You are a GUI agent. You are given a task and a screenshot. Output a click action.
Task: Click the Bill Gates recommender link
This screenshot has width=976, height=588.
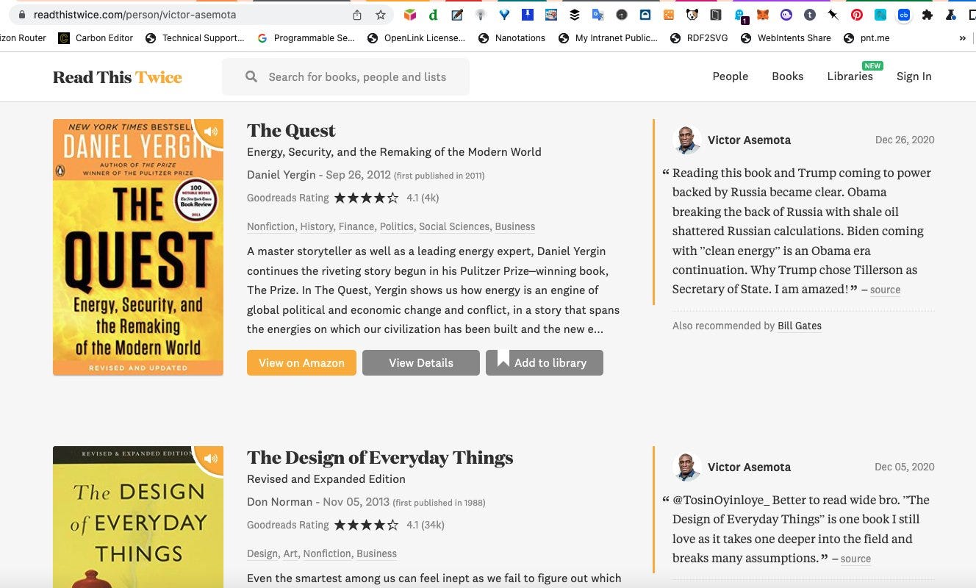pyautogui.click(x=800, y=326)
